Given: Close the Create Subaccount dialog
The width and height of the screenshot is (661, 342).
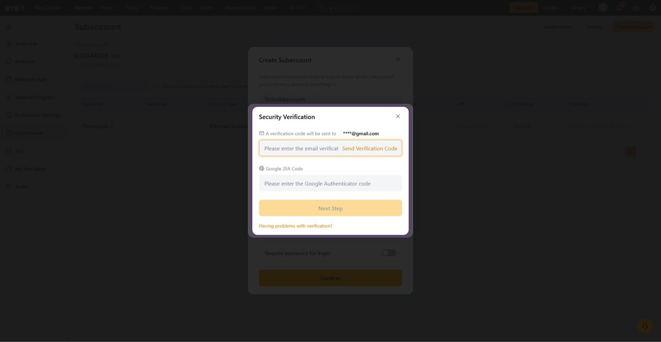Looking at the screenshot, I should click(x=398, y=59).
